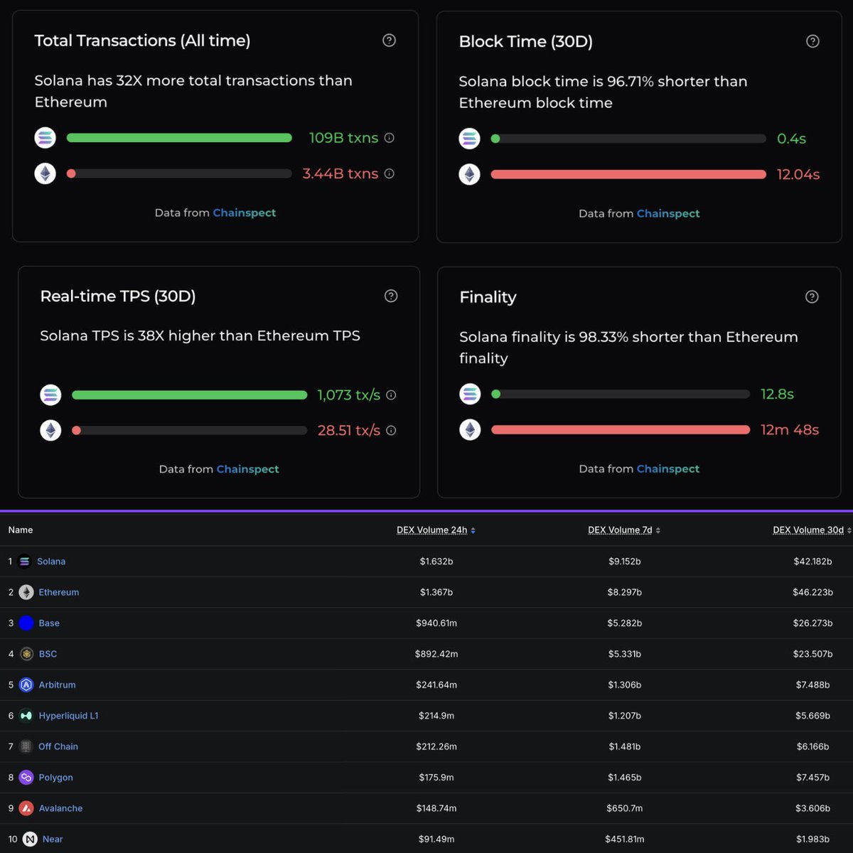Viewport: 853px width, 853px height.
Task: Click the 12m 48s finality value
Action: coord(790,429)
